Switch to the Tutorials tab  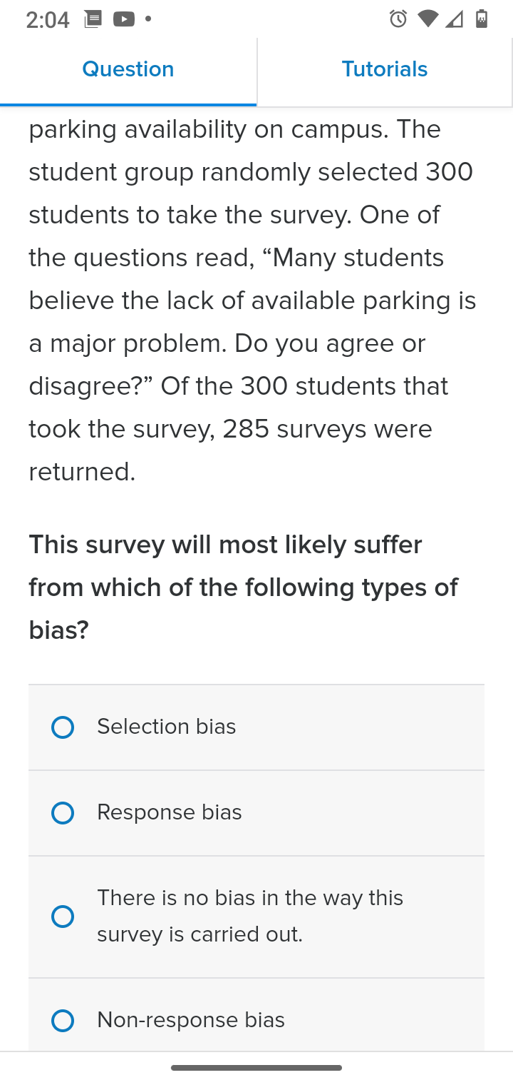pos(385,70)
